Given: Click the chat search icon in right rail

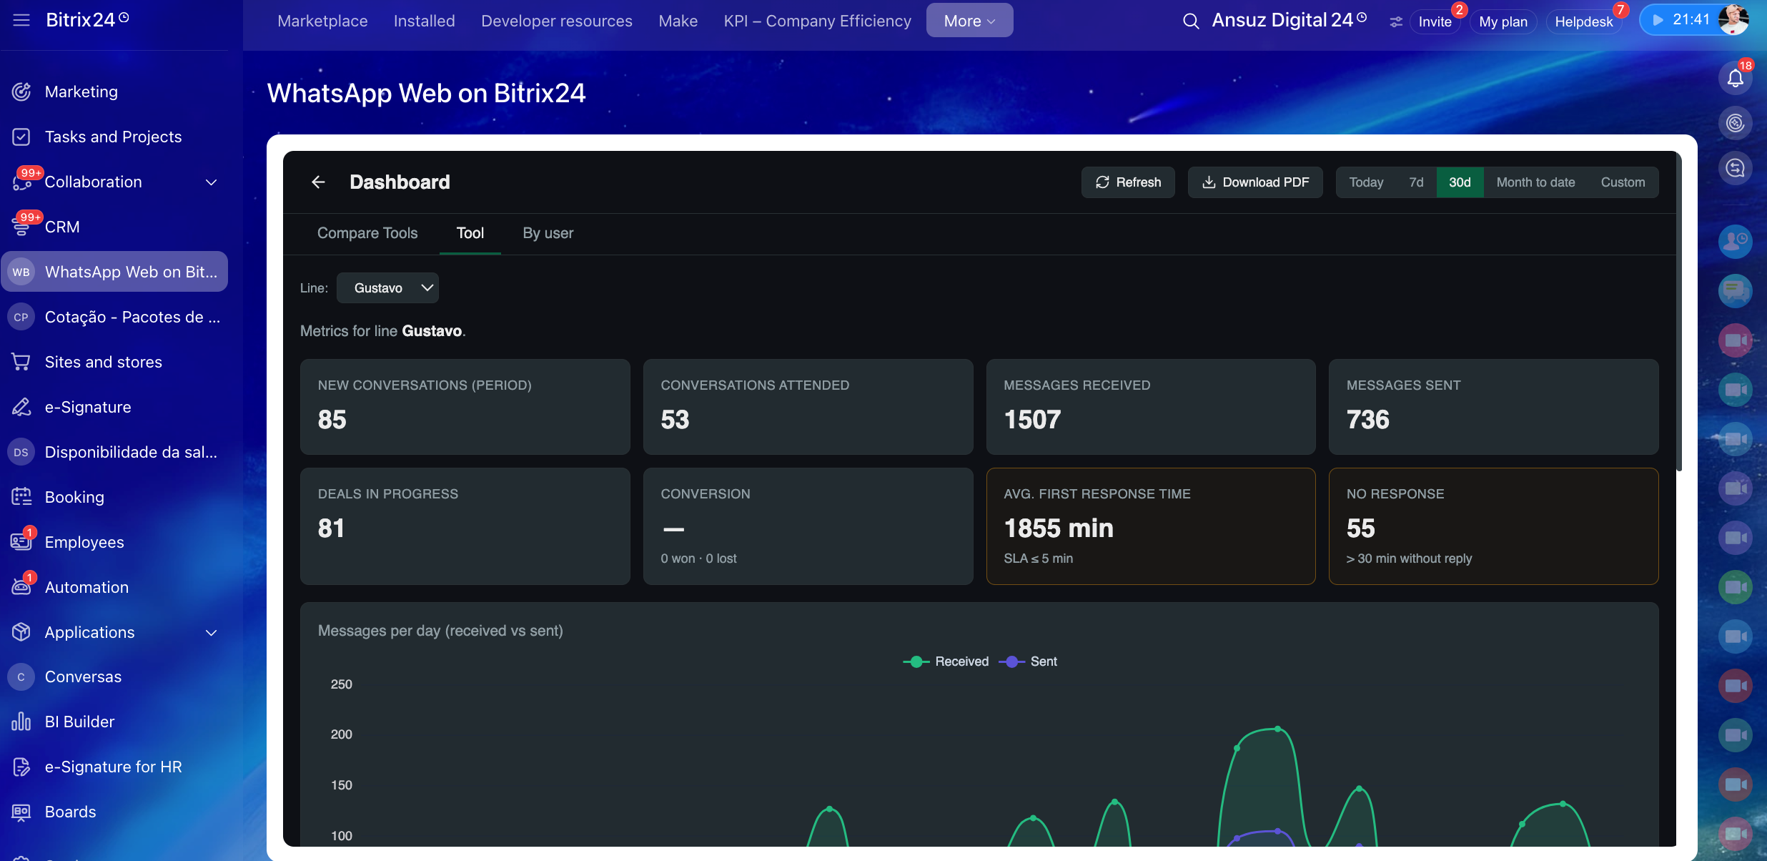Looking at the screenshot, I should pyautogui.click(x=1736, y=168).
